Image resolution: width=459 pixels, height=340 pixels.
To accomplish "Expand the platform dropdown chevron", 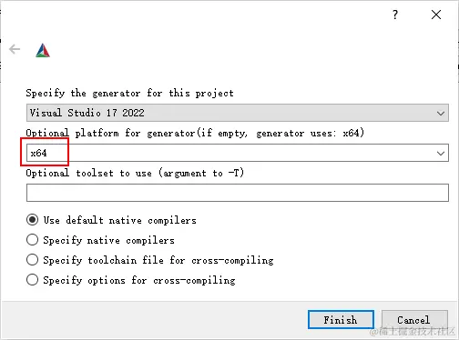I will tap(441, 154).
